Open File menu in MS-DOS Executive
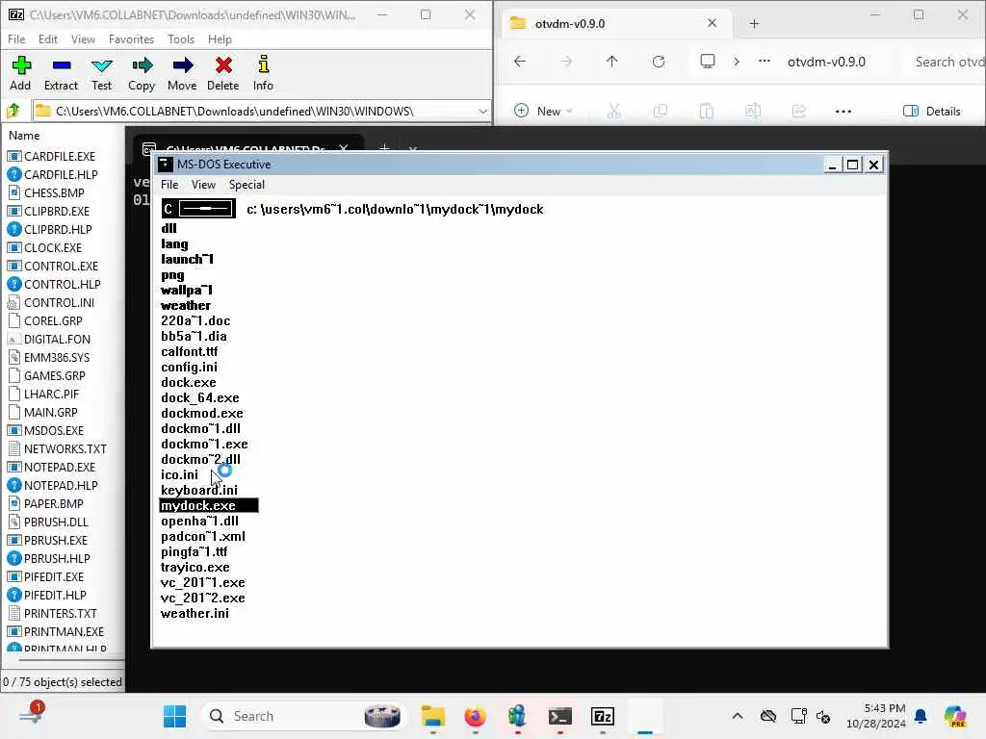The image size is (986, 739). tap(169, 185)
